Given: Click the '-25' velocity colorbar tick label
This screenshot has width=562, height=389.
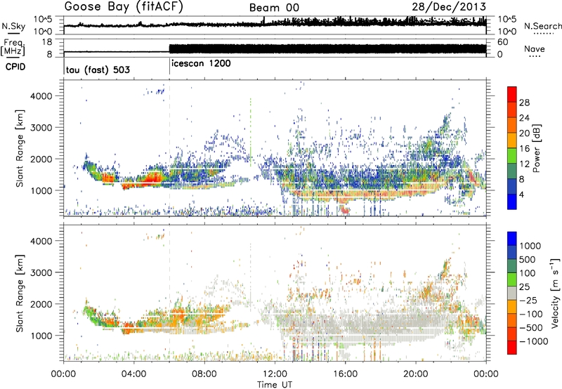Looking at the screenshot, I should point(528,300).
